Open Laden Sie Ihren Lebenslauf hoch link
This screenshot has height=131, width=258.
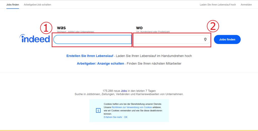[218, 5]
